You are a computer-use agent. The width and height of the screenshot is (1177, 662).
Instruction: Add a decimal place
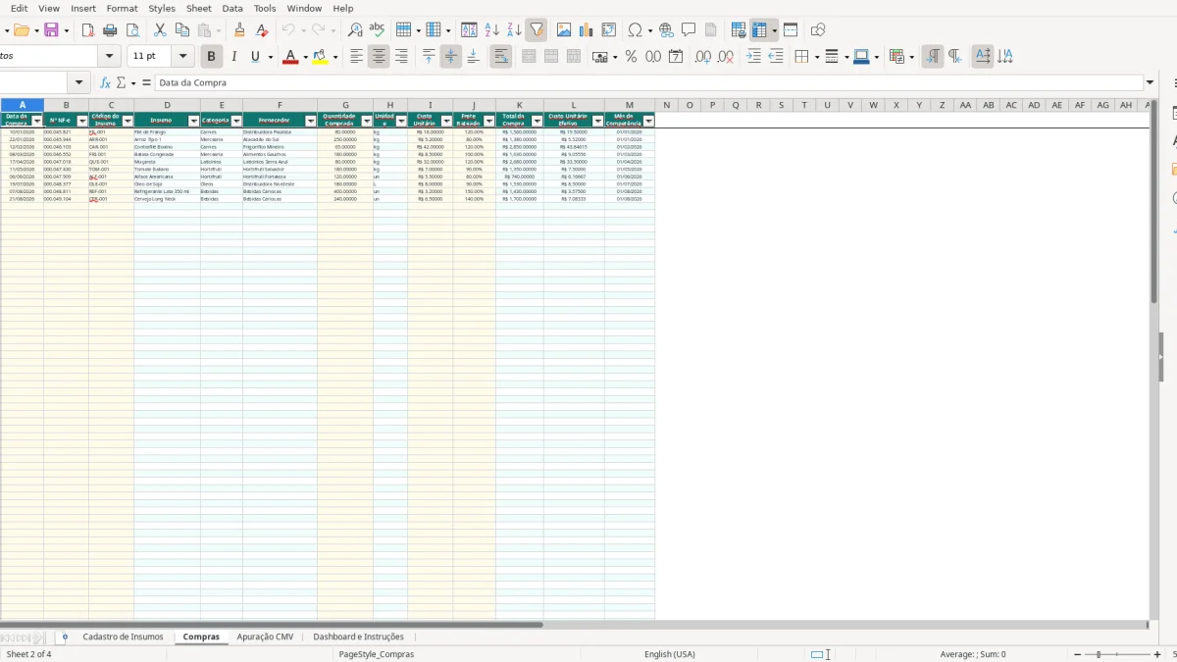tap(703, 57)
